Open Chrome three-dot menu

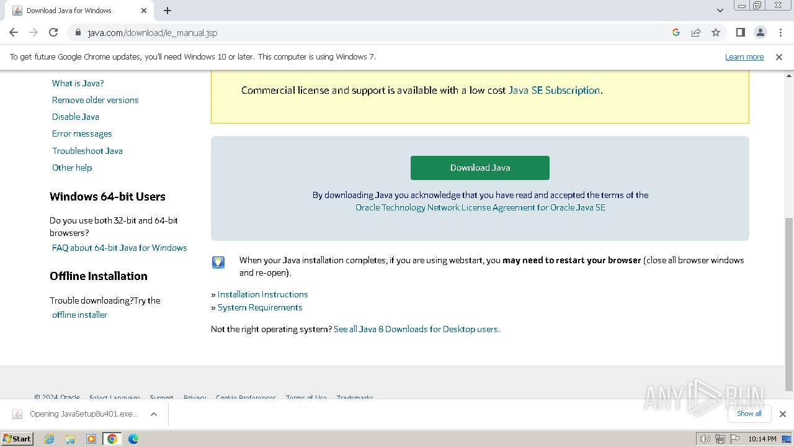point(780,32)
